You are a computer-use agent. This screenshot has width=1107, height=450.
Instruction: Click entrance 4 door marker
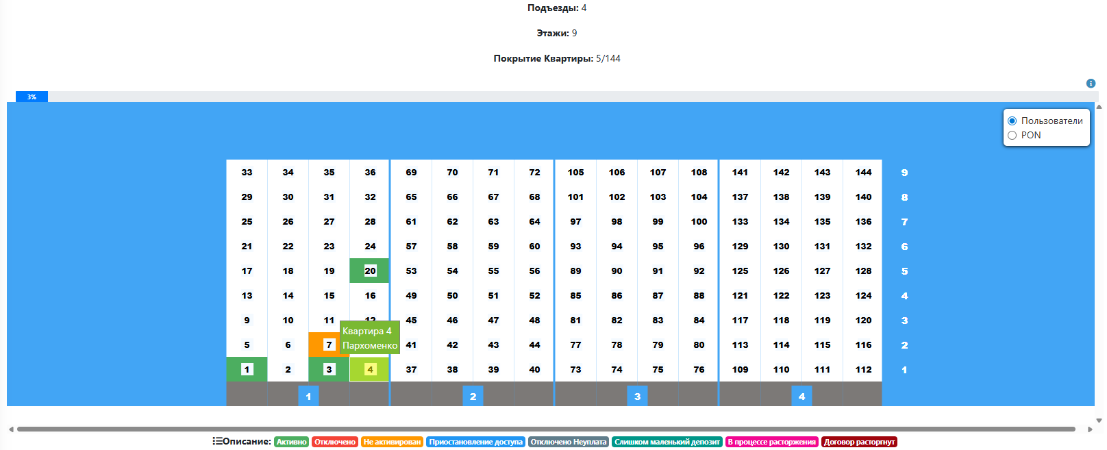[x=801, y=396]
